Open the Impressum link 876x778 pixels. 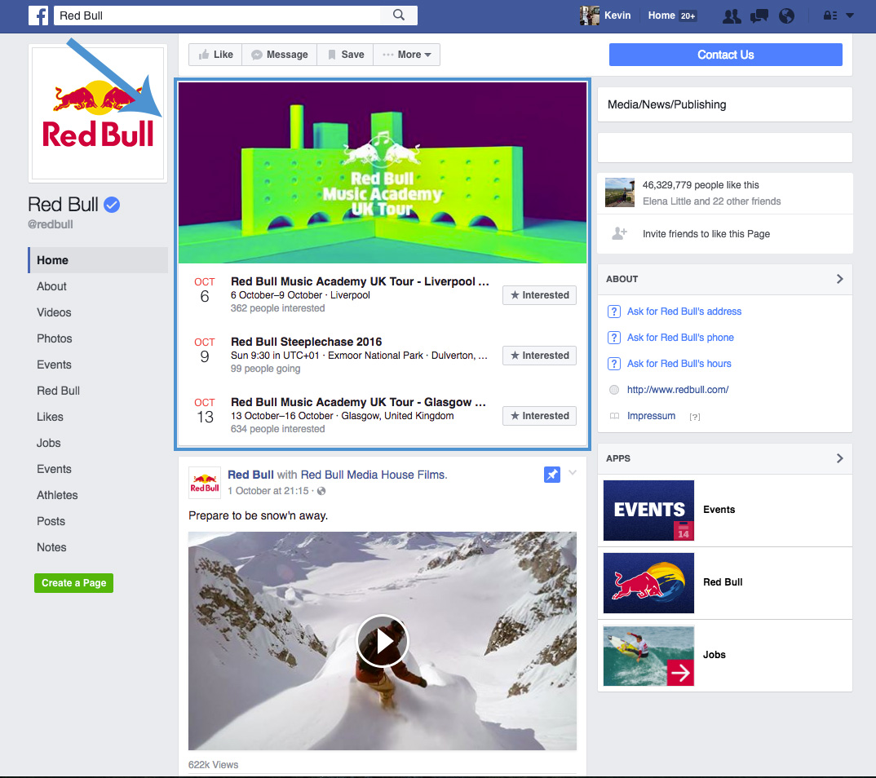click(651, 416)
